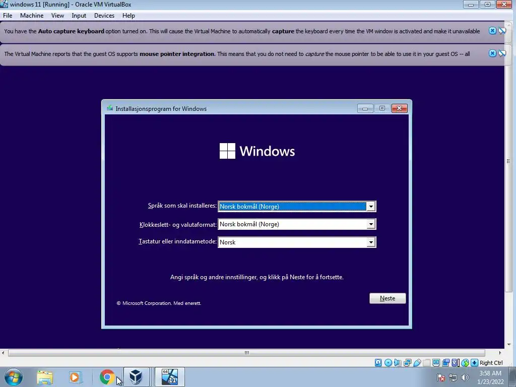Image resolution: width=516 pixels, height=387 pixels.
Task: Click the mouse integration status icon
Action: click(x=465, y=363)
